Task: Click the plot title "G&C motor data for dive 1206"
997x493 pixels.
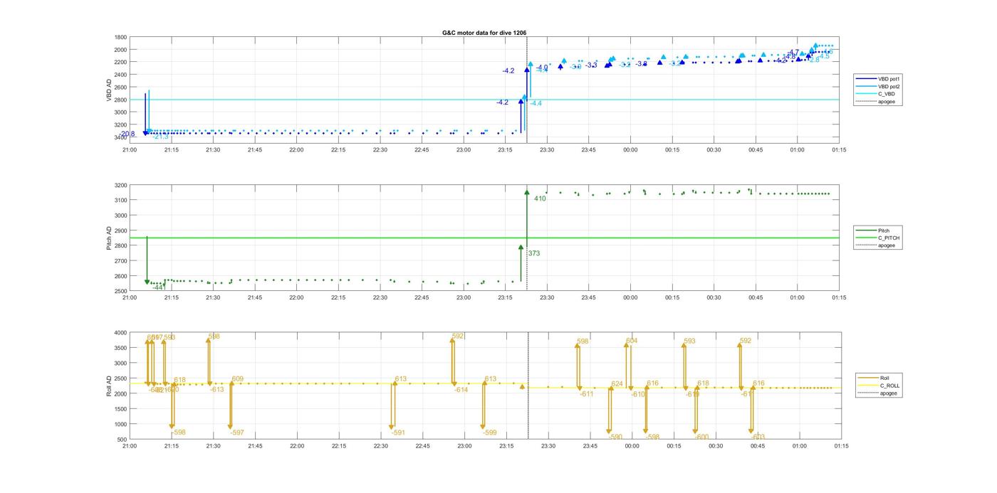Action: (484, 33)
